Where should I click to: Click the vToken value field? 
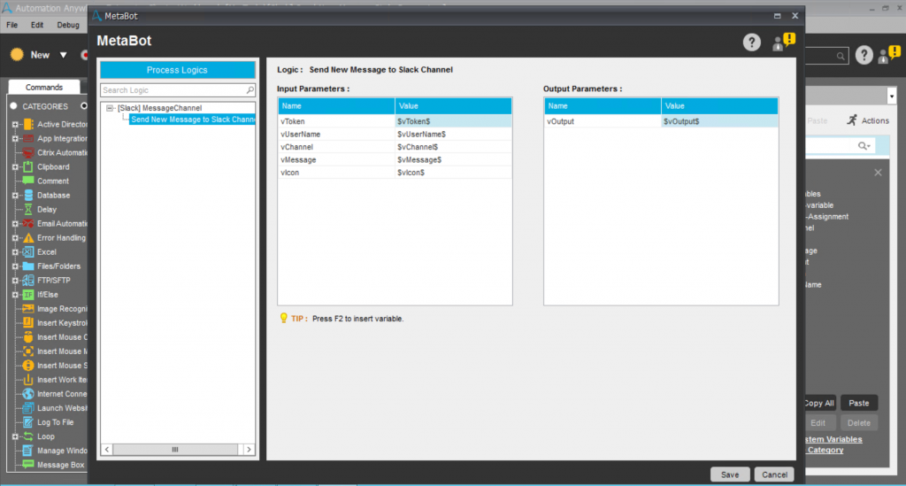pyautogui.click(x=453, y=120)
